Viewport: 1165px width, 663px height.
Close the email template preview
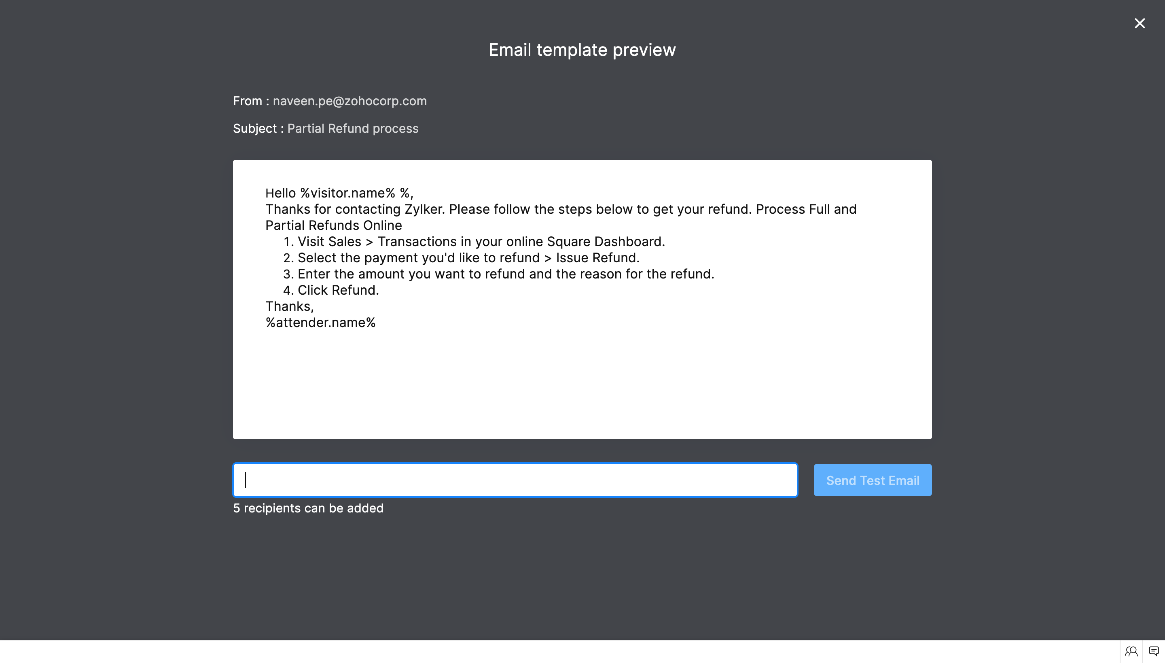[x=1139, y=23]
